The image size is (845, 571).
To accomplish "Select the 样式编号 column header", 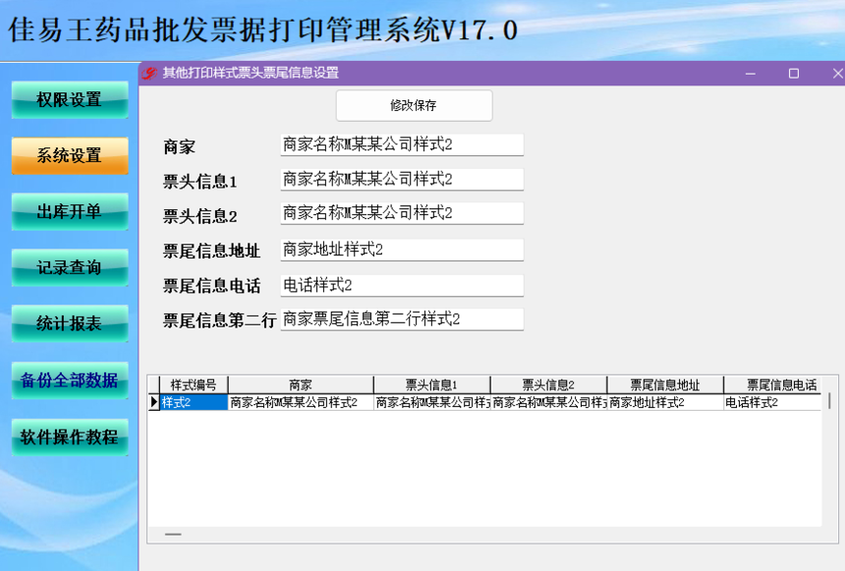I will point(194,385).
